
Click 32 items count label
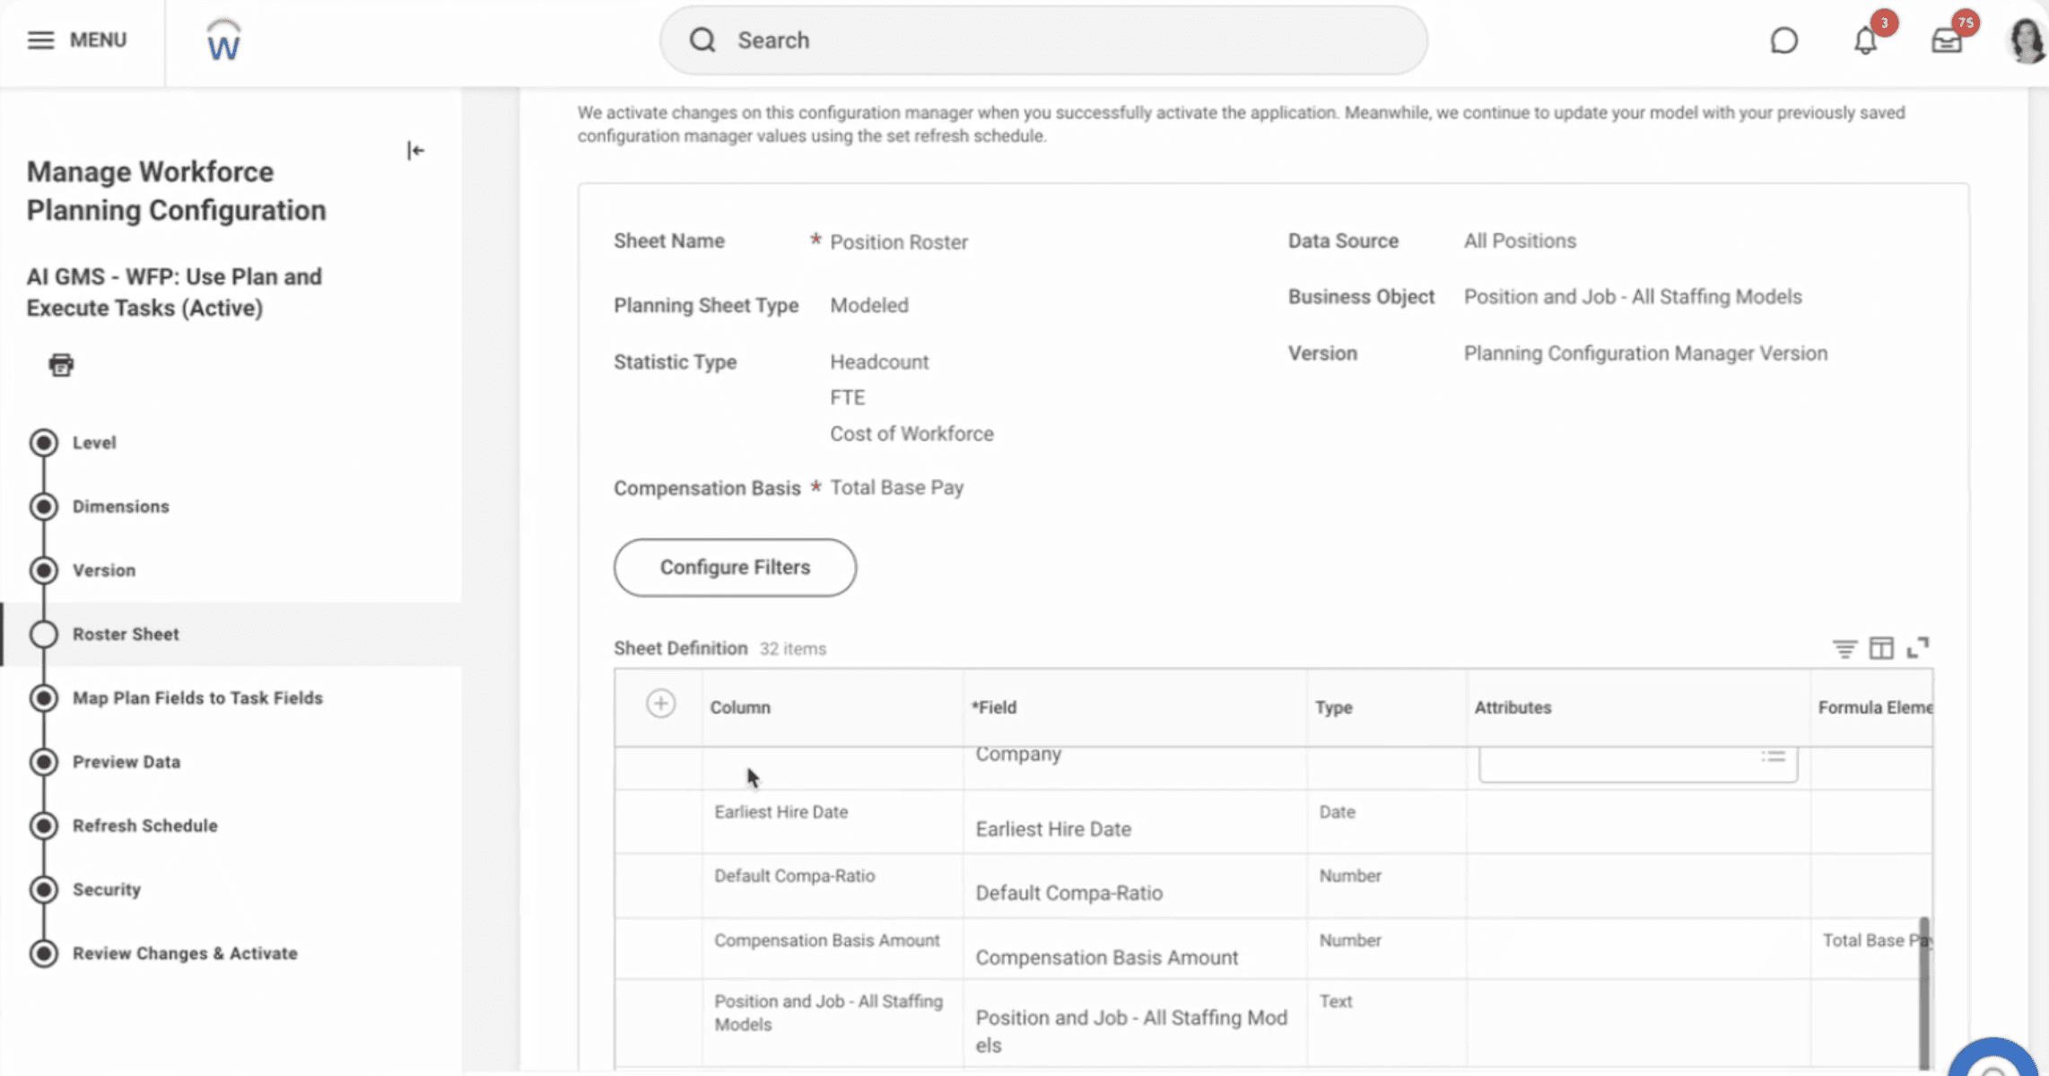tap(792, 649)
